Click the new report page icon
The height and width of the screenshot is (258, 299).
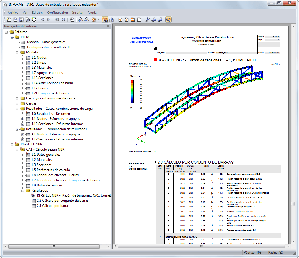point(9,20)
